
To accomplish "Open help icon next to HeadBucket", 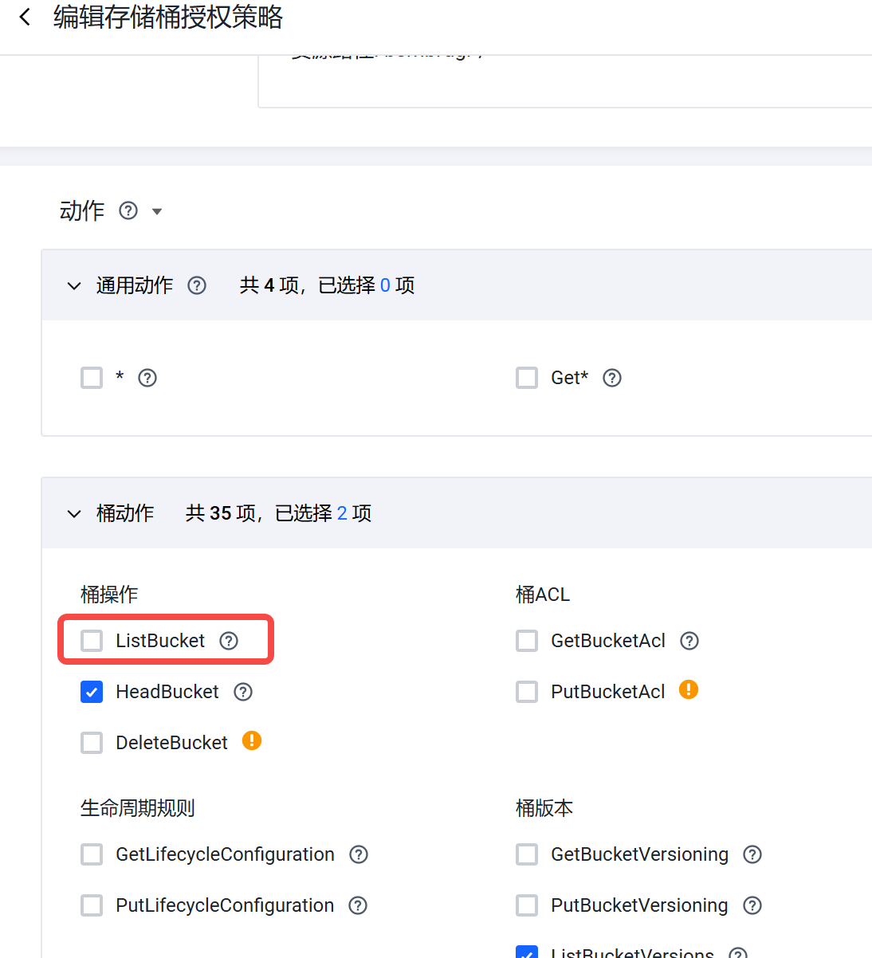I will pos(243,692).
